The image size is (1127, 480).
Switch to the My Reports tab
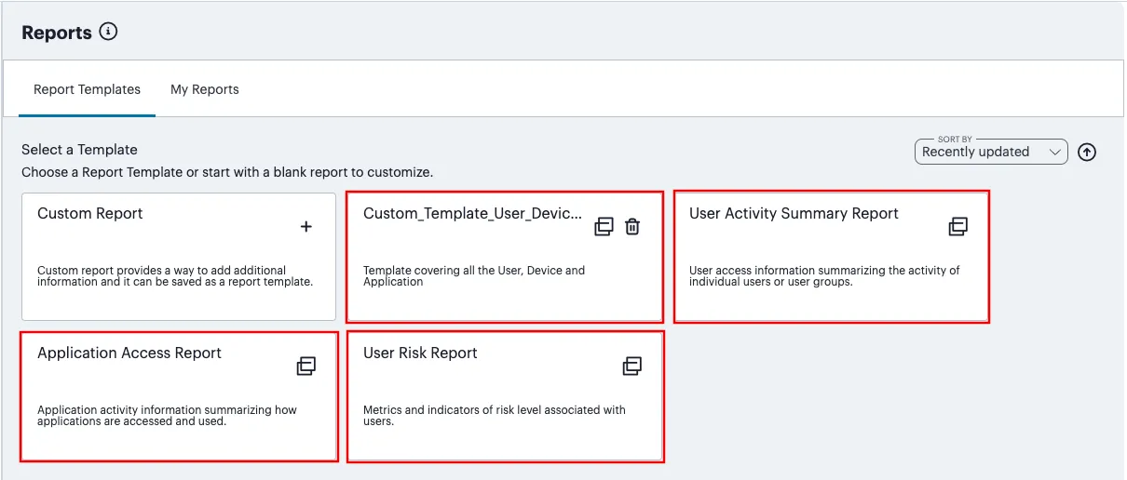[x=205, y=89]
